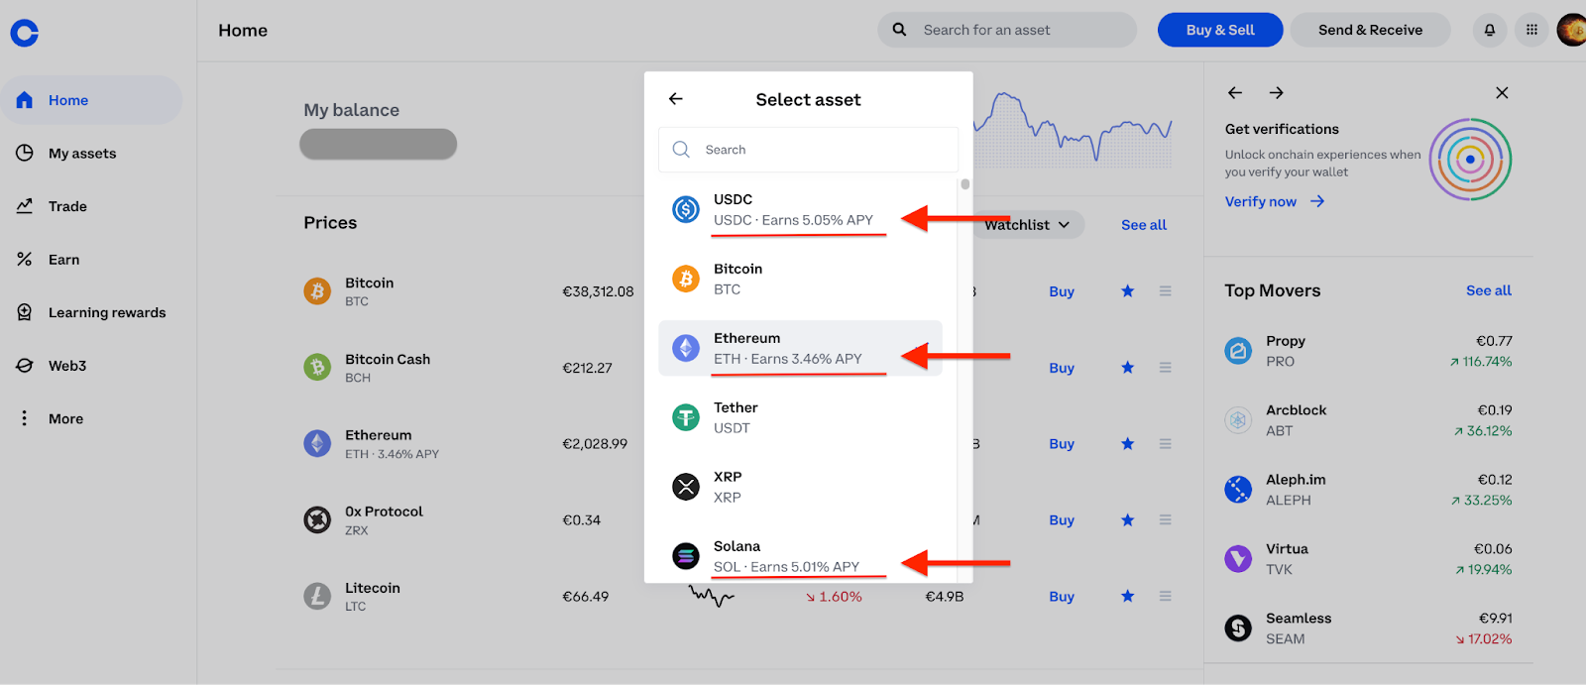Viewport: 1586px width, 685px height.
Task: Select Tether USDT asset
Action: click(800, 417)
